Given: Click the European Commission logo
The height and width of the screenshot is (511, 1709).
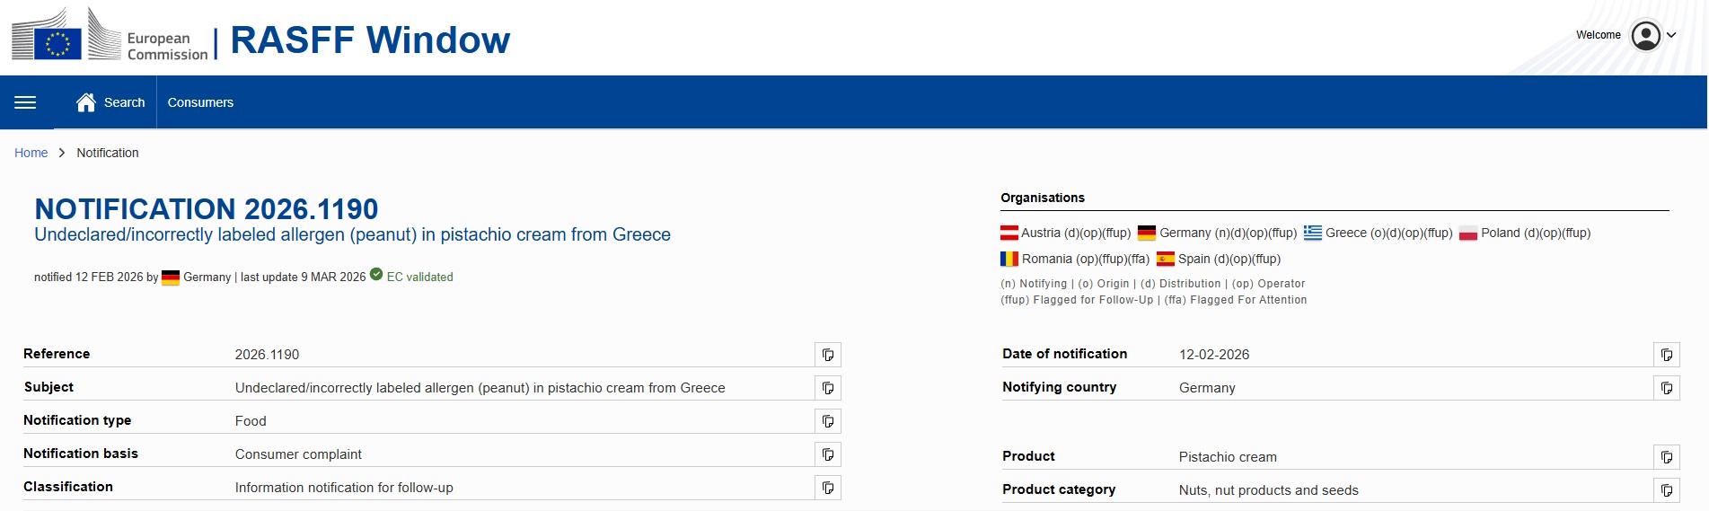Looking at the screenshot, I should (x=110, y=37).
